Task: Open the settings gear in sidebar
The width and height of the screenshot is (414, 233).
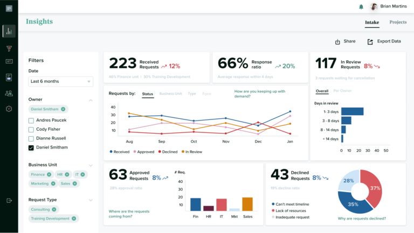Action: coord(9,109)
